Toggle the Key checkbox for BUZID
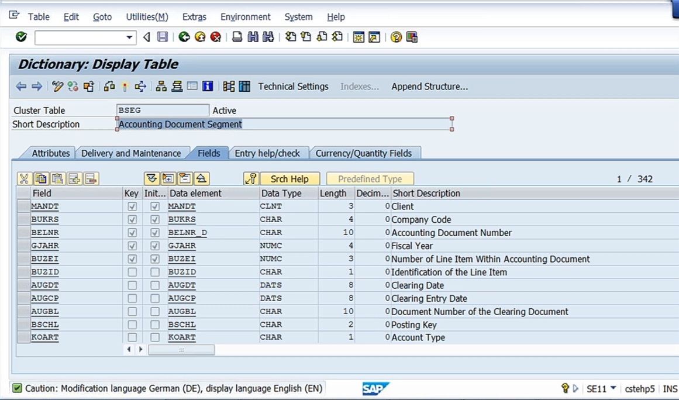 tap(132, 272)
